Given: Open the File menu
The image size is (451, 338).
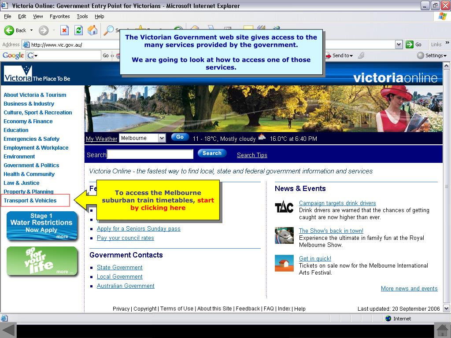Looking at the screenshot, I should (7, 16).
